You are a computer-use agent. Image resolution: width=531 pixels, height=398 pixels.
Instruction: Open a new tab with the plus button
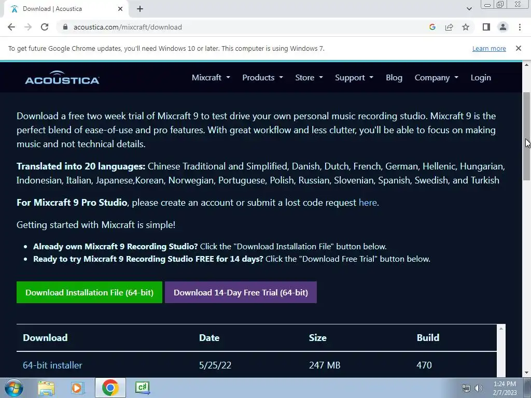(140, 9)
